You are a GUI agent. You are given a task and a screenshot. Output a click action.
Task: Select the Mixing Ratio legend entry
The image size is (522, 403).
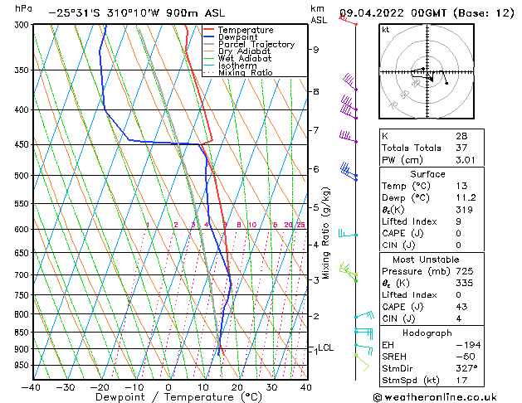pos(246,72)
